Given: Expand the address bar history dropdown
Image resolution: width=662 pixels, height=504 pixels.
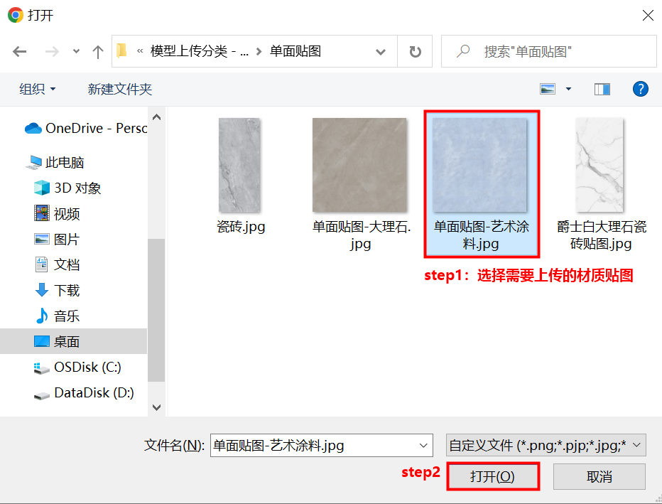Looking at the screenshot, I should pyautogui.click(x=381, y=52).
